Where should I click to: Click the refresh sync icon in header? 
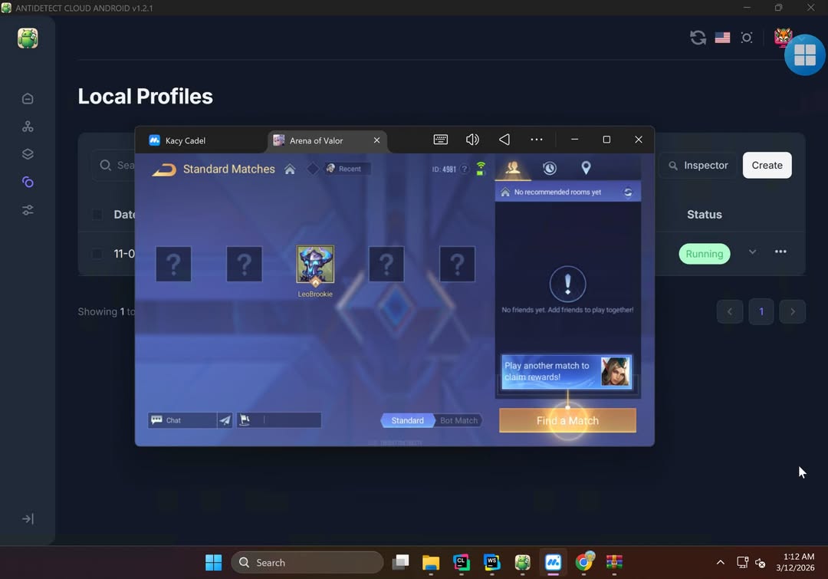[698, 38]
